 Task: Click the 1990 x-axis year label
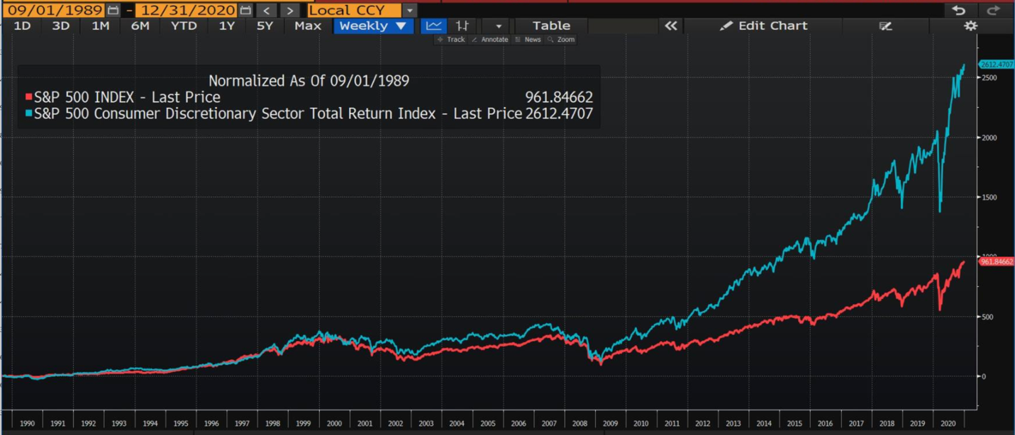point(27,424)
